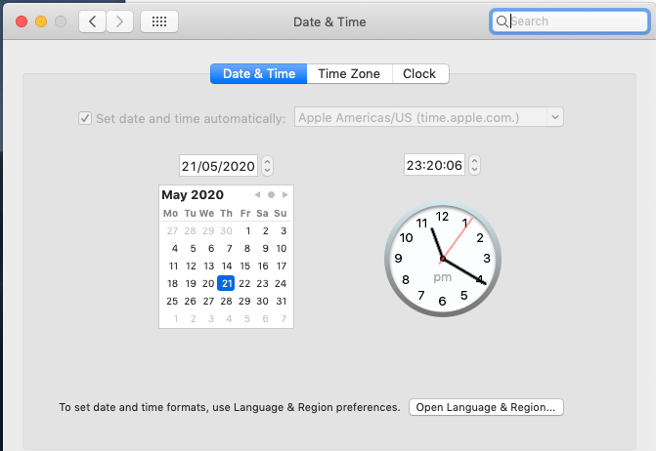Click the date input field 21/05/2020
656x451 pixels.
click(x=218, y=166)
